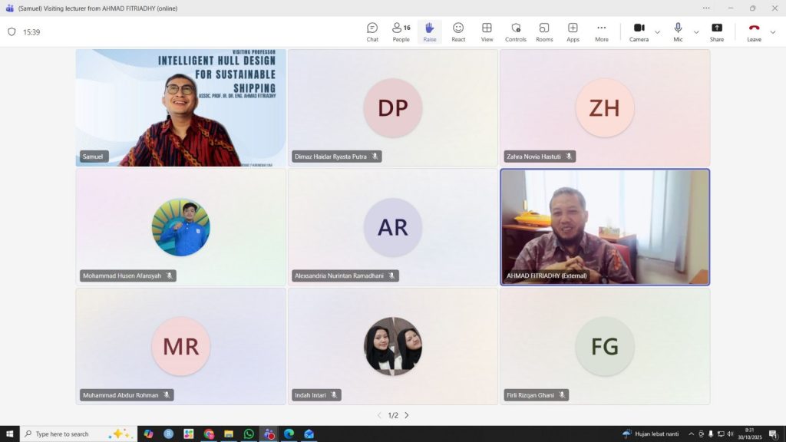Open the title bar ellipsis menu
Screen dimensions: 786x442
[706, 8]
